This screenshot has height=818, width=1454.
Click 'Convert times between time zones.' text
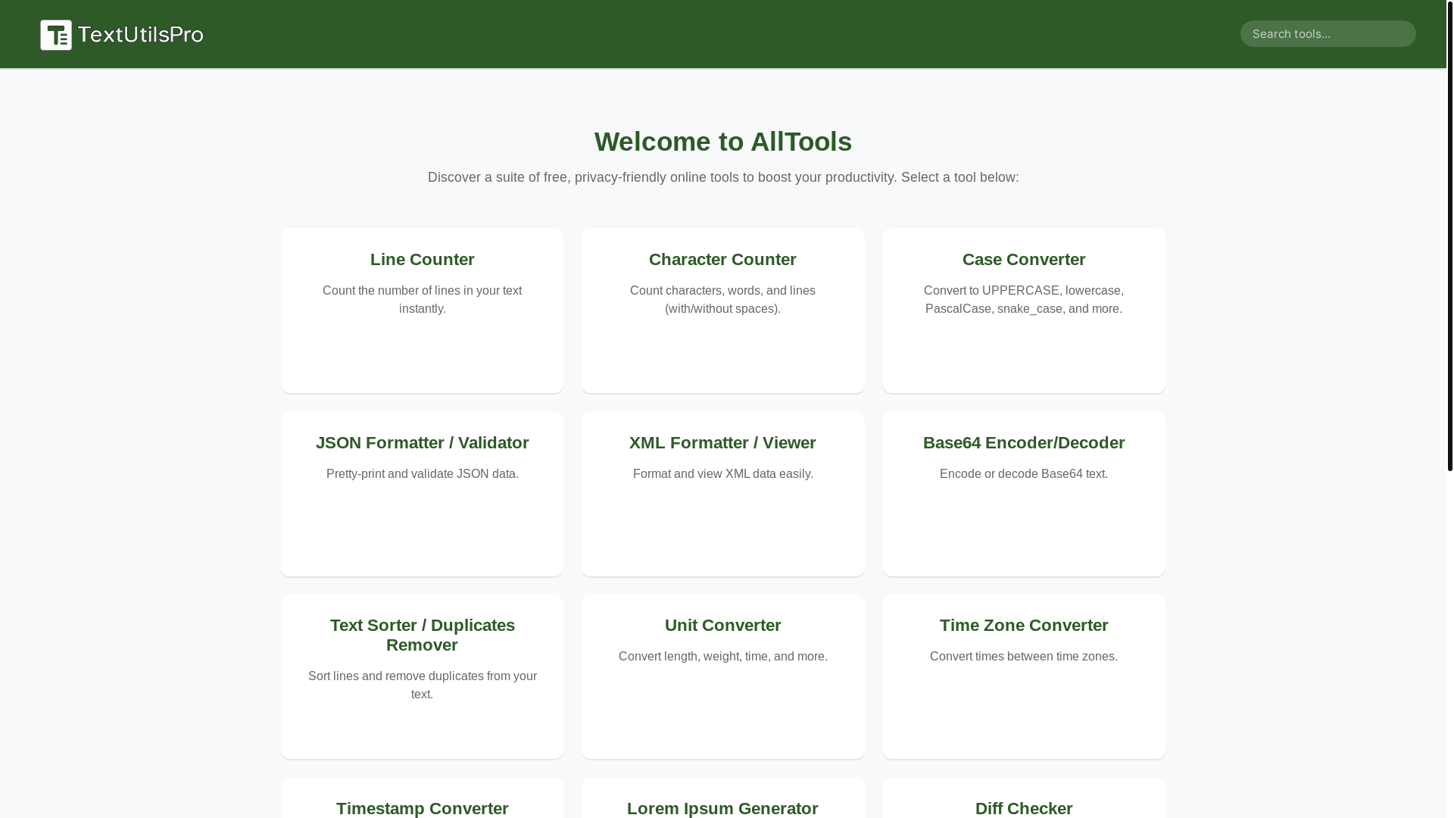[1024, 657]
